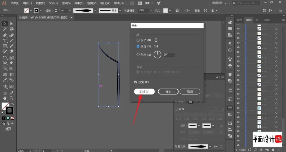The width and height of the screenshot is (286, 152).
Task: Open the 排版规则 workspace dropdown
Action: click(219, 3)
